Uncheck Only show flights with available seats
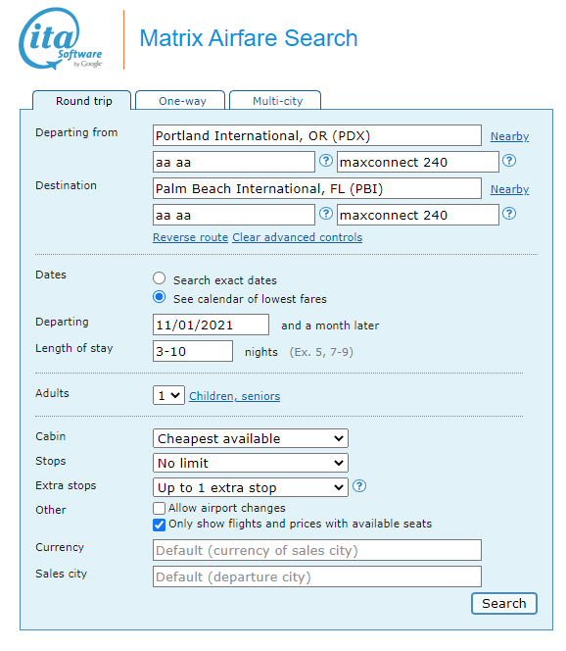Screen dimensions: 566x651 pos(159,525)
